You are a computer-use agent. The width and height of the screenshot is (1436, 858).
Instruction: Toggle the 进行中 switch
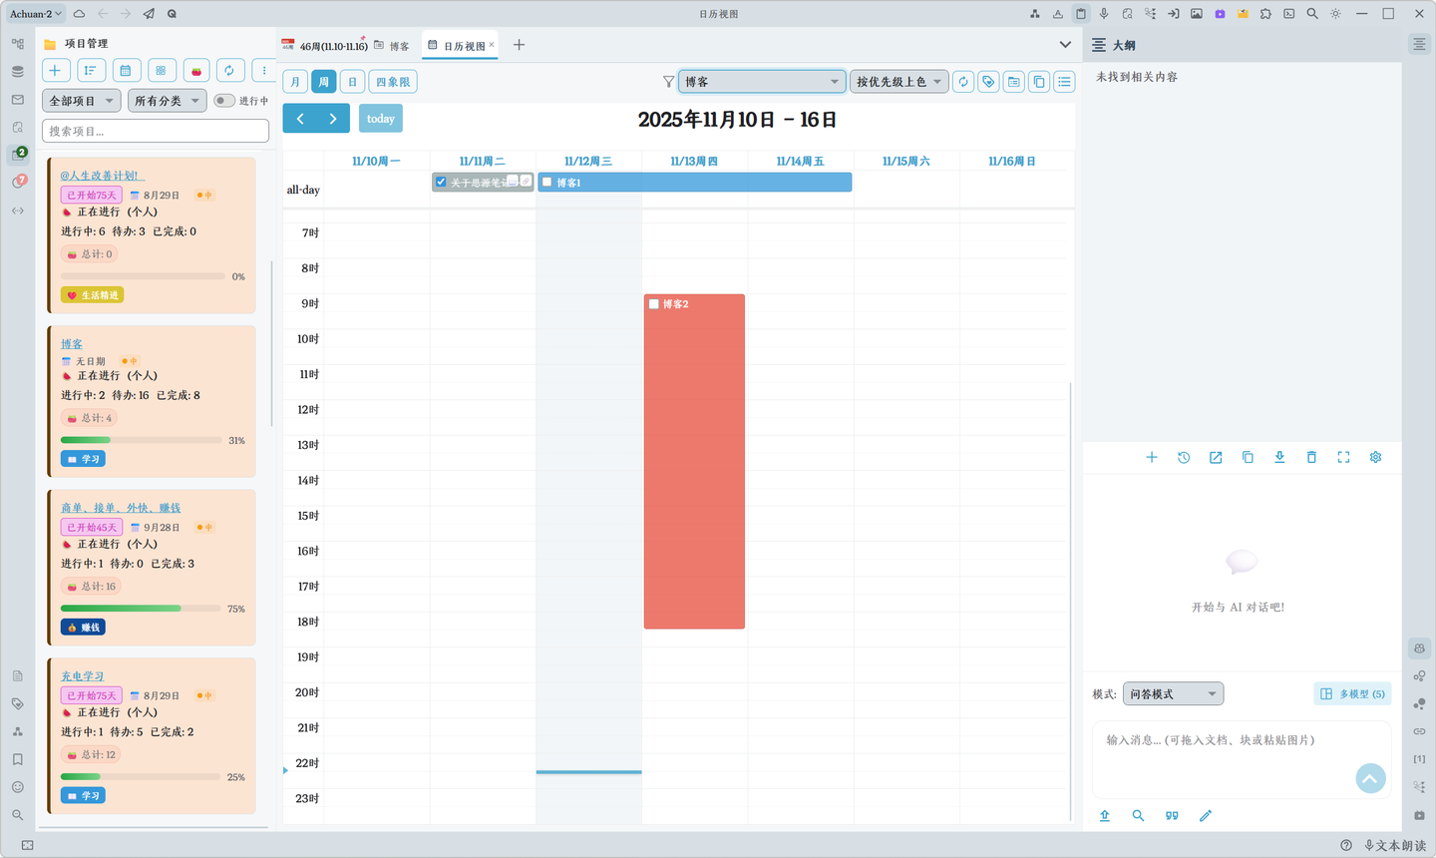click(x=224, y=101)
